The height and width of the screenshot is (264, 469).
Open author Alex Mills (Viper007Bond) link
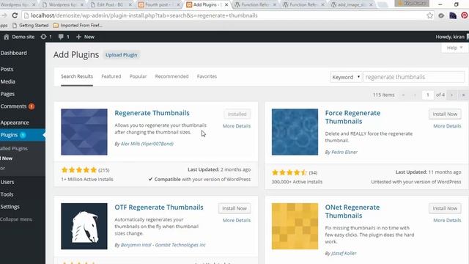click(147, 144)
